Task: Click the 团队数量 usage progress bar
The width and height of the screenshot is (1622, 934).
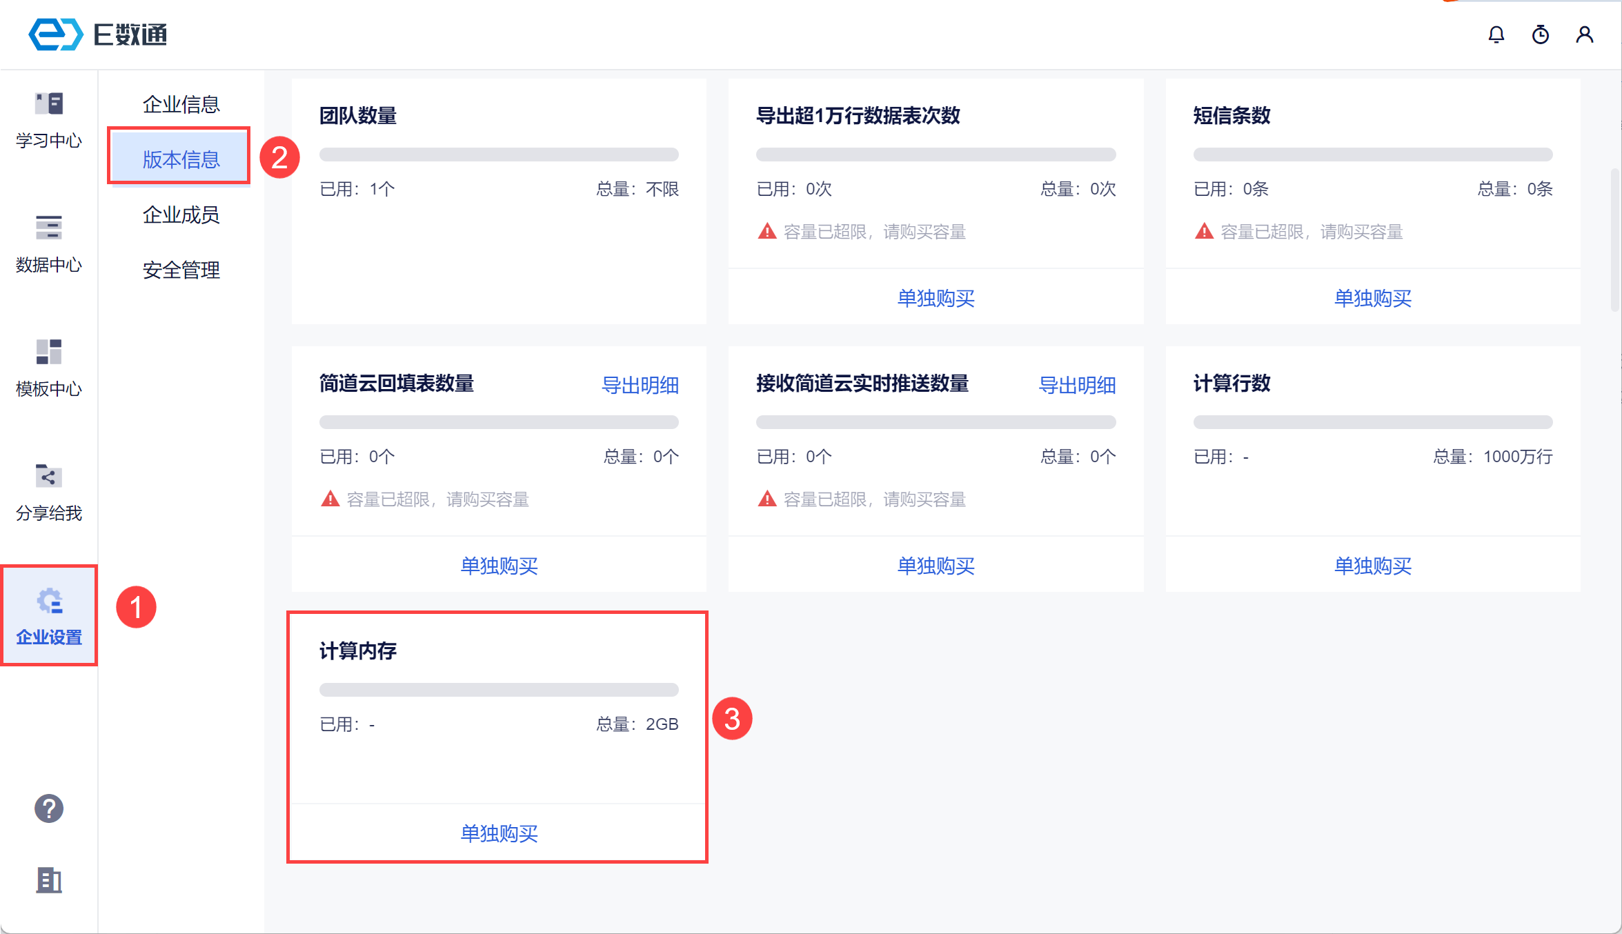Action: (x=499, y=155)
